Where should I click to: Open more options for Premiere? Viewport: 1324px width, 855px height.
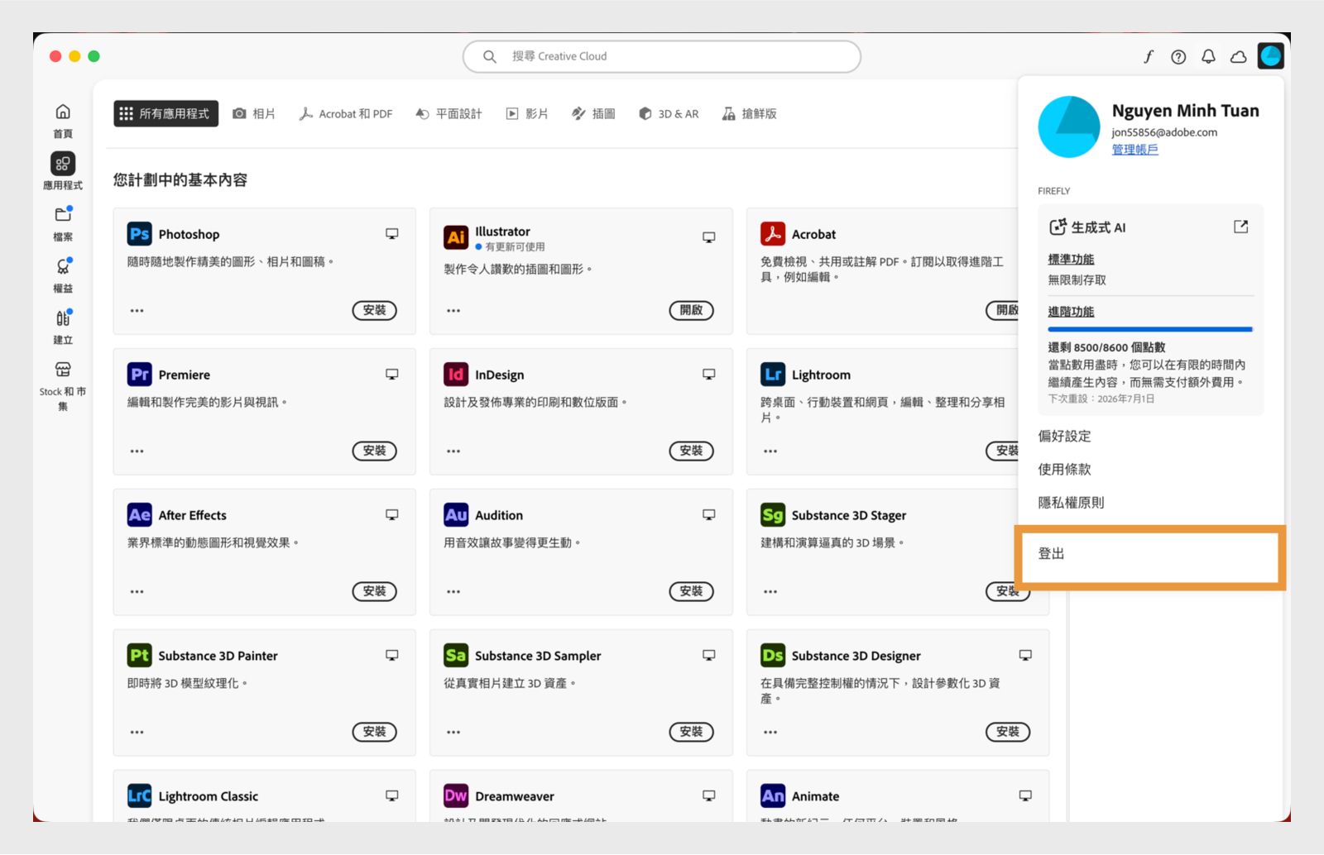coord(137,451)
